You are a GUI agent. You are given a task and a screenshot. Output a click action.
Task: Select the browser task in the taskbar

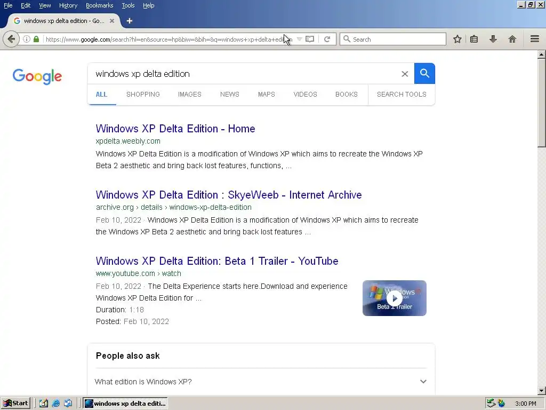(125, 404)
